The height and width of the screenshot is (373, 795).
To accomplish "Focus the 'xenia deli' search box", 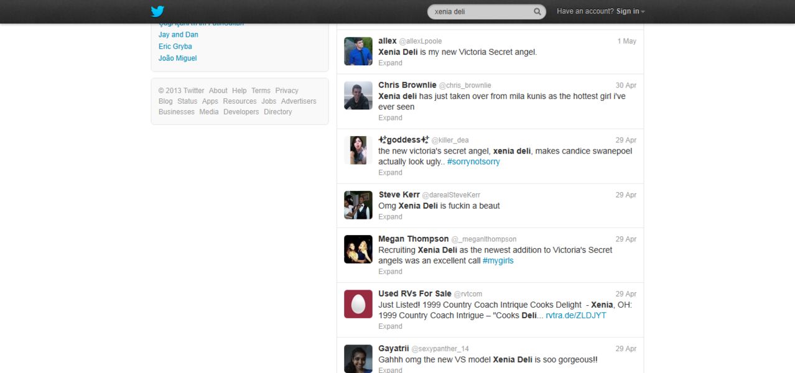I will [486, 11].
